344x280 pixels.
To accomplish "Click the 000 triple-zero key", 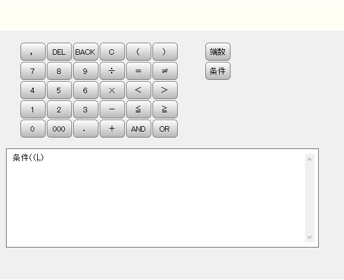I will pos(59,129).
